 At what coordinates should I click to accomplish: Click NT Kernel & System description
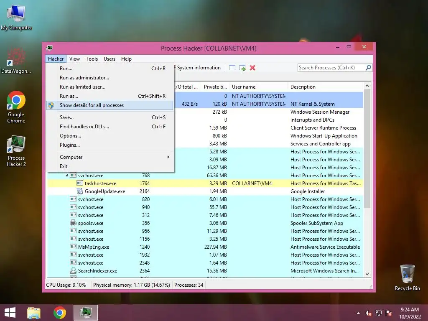312,104
